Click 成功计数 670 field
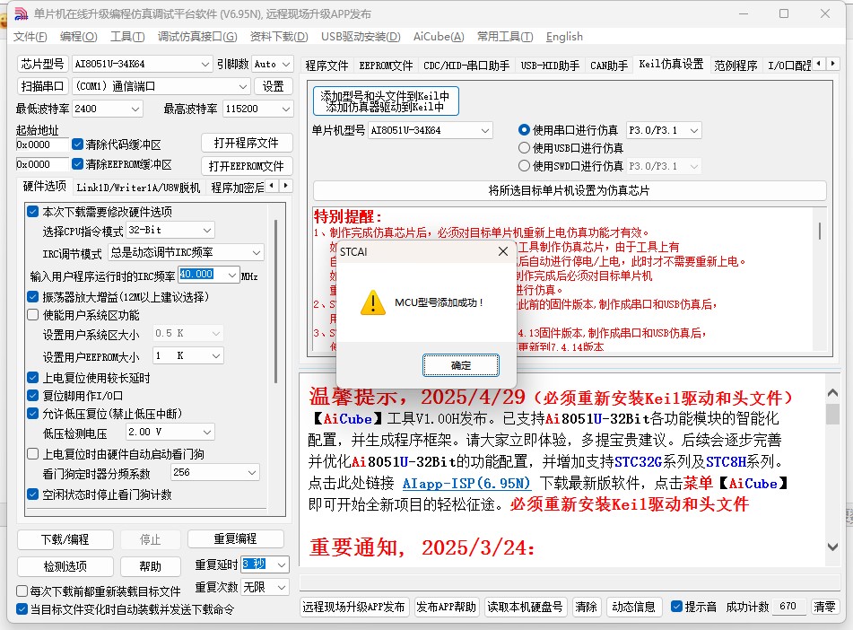The height and width of the screenshot is (630, 853). pos(788,606)
